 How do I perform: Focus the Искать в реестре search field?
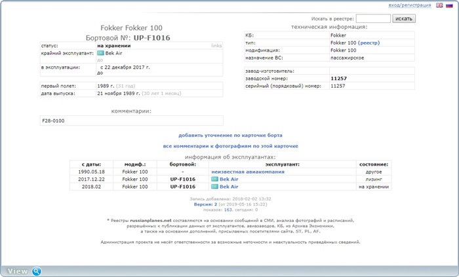point(373,18)
